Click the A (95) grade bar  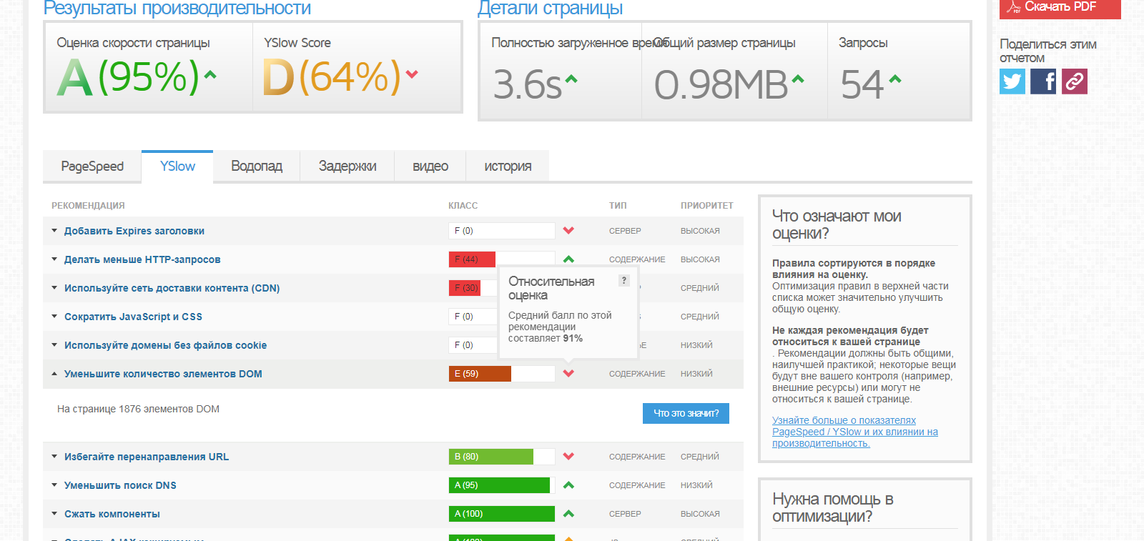coord(502,485)
